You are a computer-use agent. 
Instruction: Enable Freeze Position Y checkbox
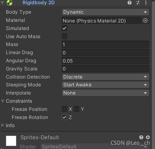click(x=76, y=109)
